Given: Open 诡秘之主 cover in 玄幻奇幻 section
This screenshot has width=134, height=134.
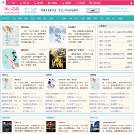Looking at the screenshot, I should click(7, 127).
